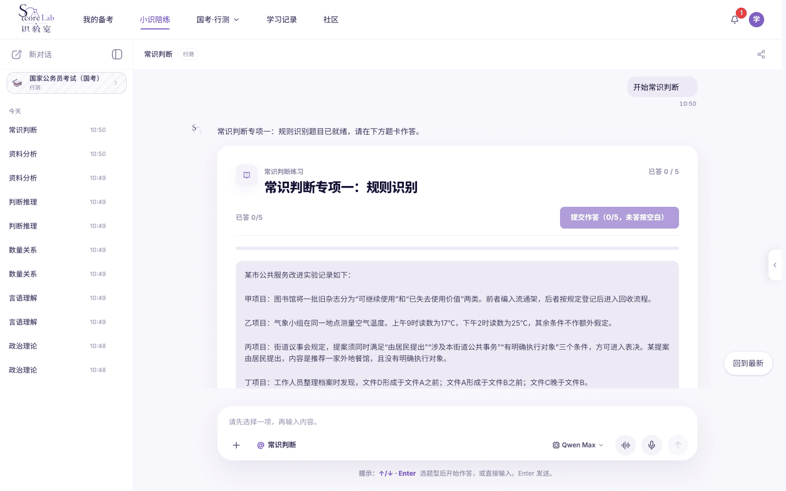Click the 新对话 label

[x=40, y=55]
